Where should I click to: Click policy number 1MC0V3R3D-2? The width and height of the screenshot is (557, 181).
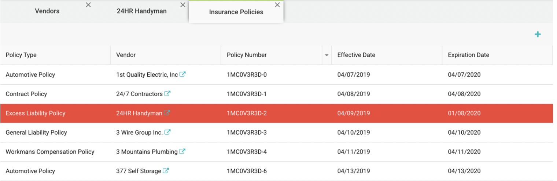click(247, 113)
